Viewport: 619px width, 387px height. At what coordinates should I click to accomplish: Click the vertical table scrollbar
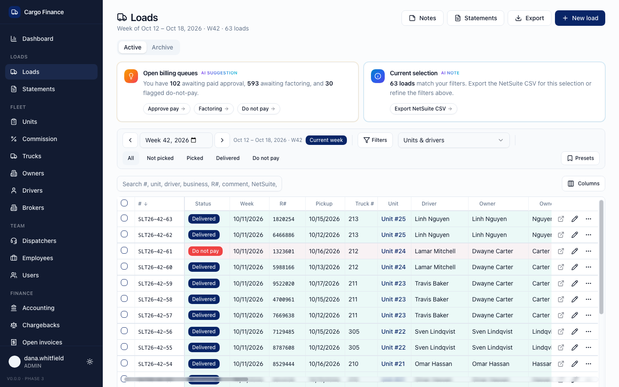tap(601, 257)
